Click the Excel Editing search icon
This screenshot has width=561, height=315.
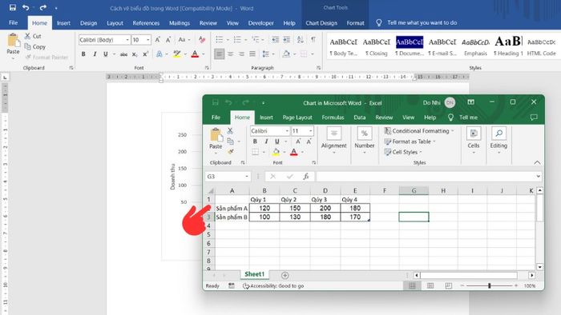(498, 134)
